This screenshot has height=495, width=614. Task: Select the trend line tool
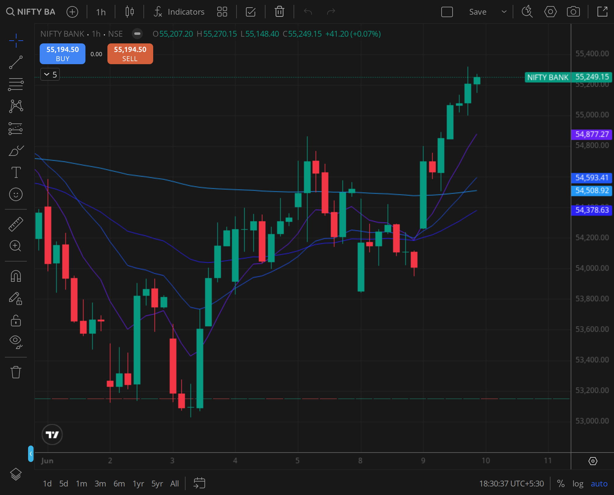point(16,62)
